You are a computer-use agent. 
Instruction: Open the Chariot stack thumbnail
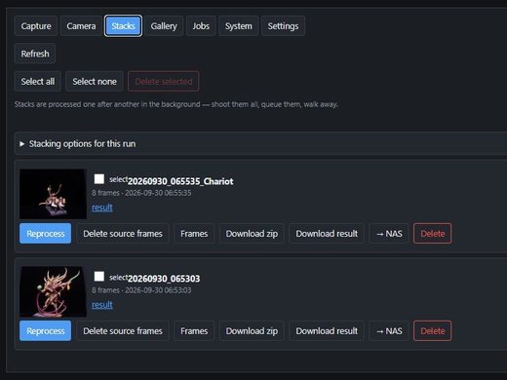53,194
